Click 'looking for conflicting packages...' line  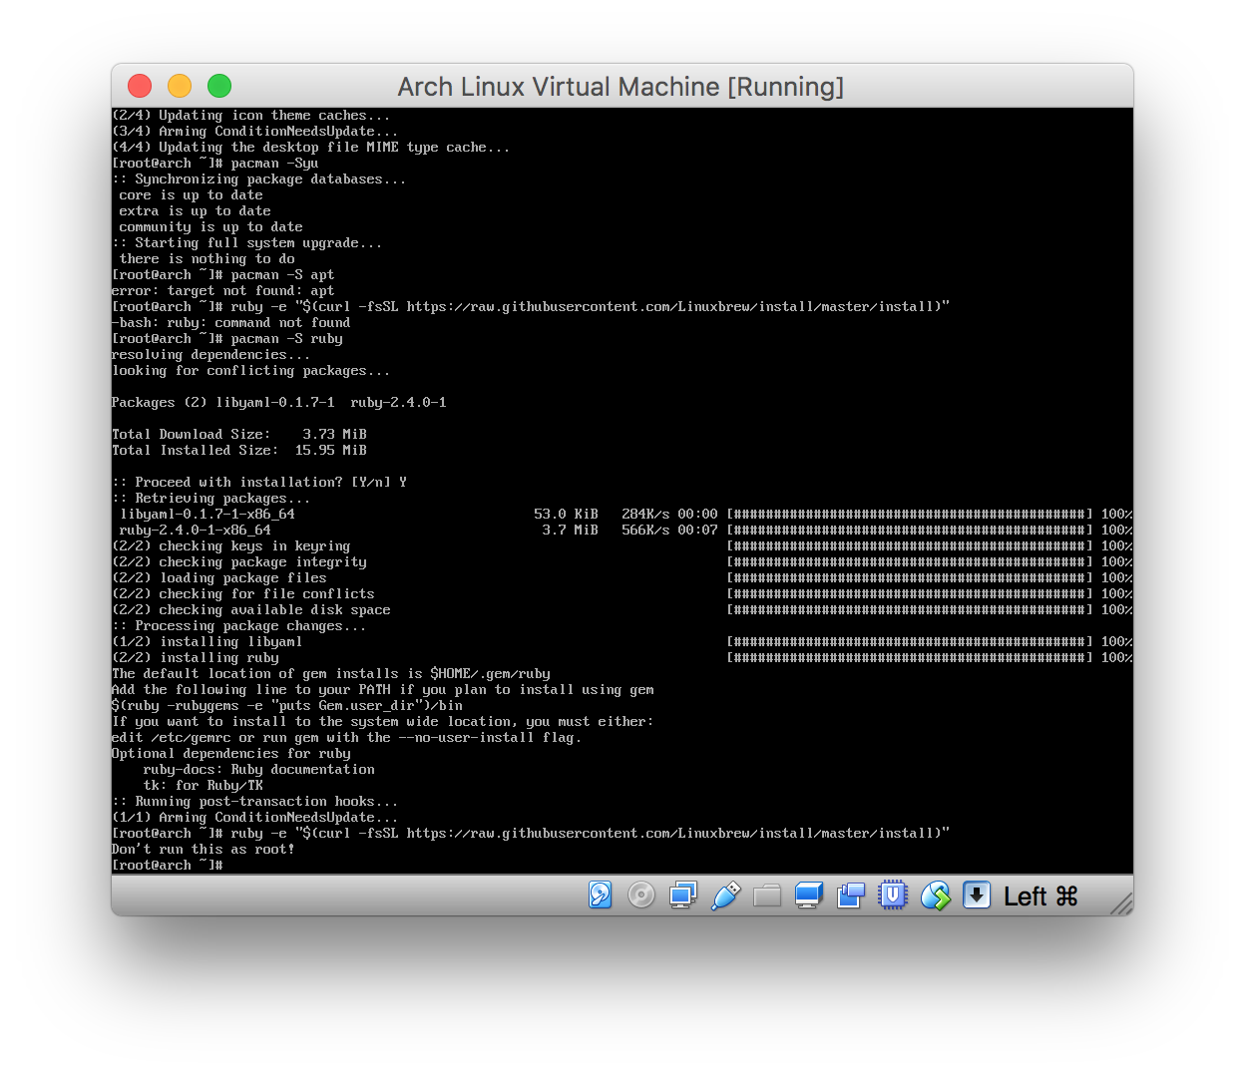tap(251, 371)
